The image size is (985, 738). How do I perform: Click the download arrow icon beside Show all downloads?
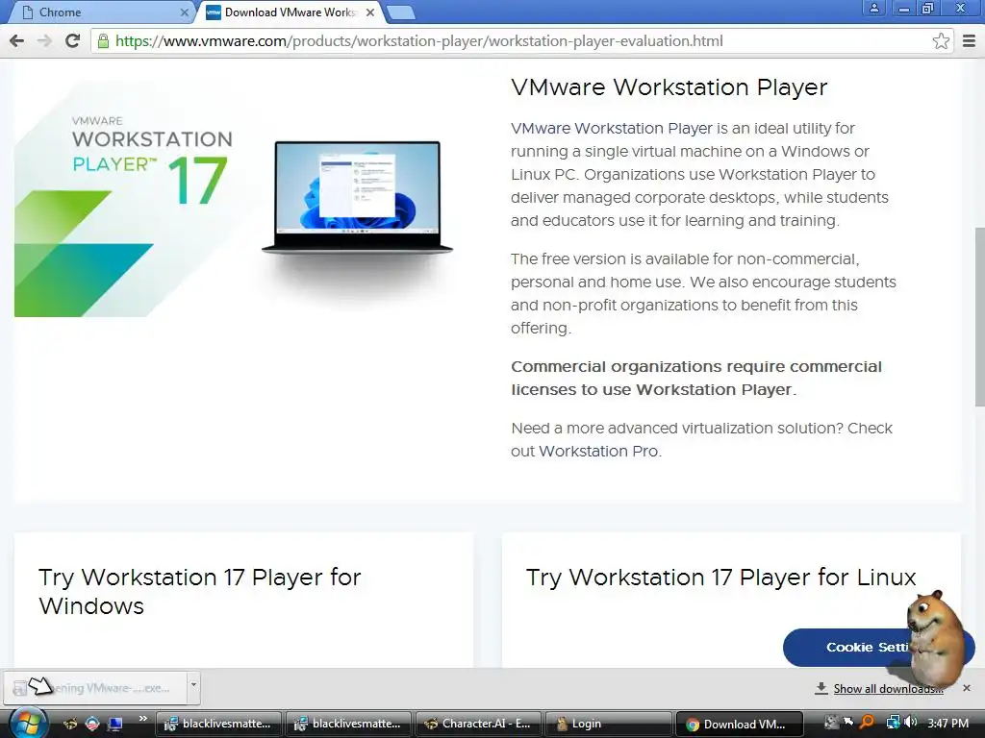tap(821, 688)
